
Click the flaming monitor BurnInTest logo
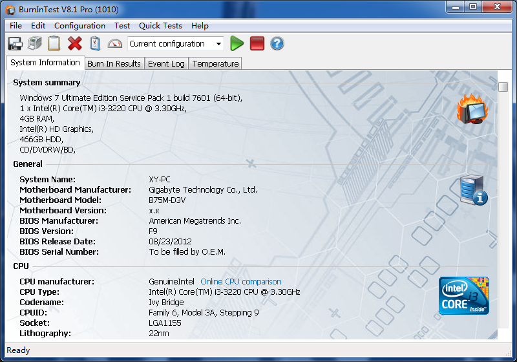pos(472,109)
